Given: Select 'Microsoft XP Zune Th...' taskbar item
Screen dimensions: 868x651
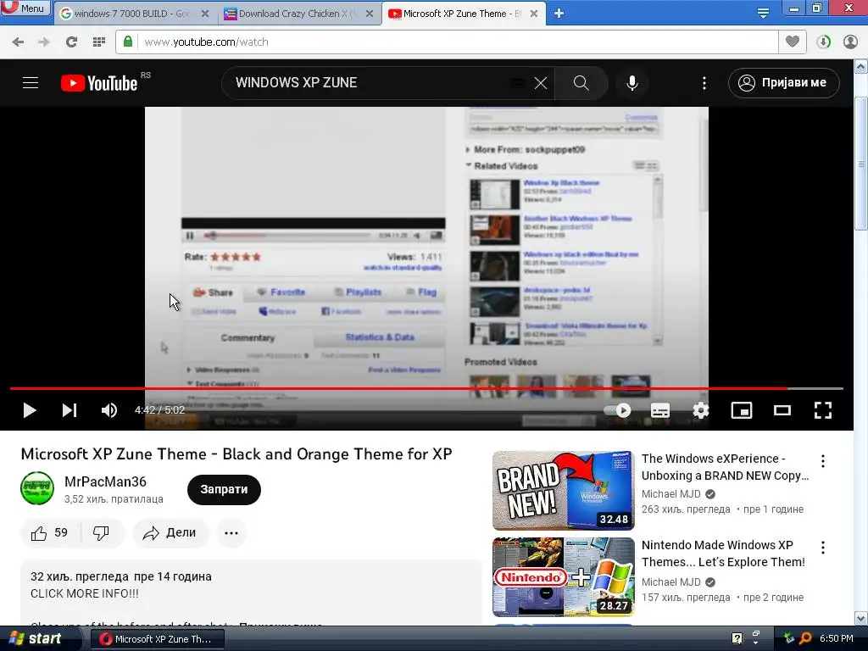Looking at the screenshot, I should 157,639.
